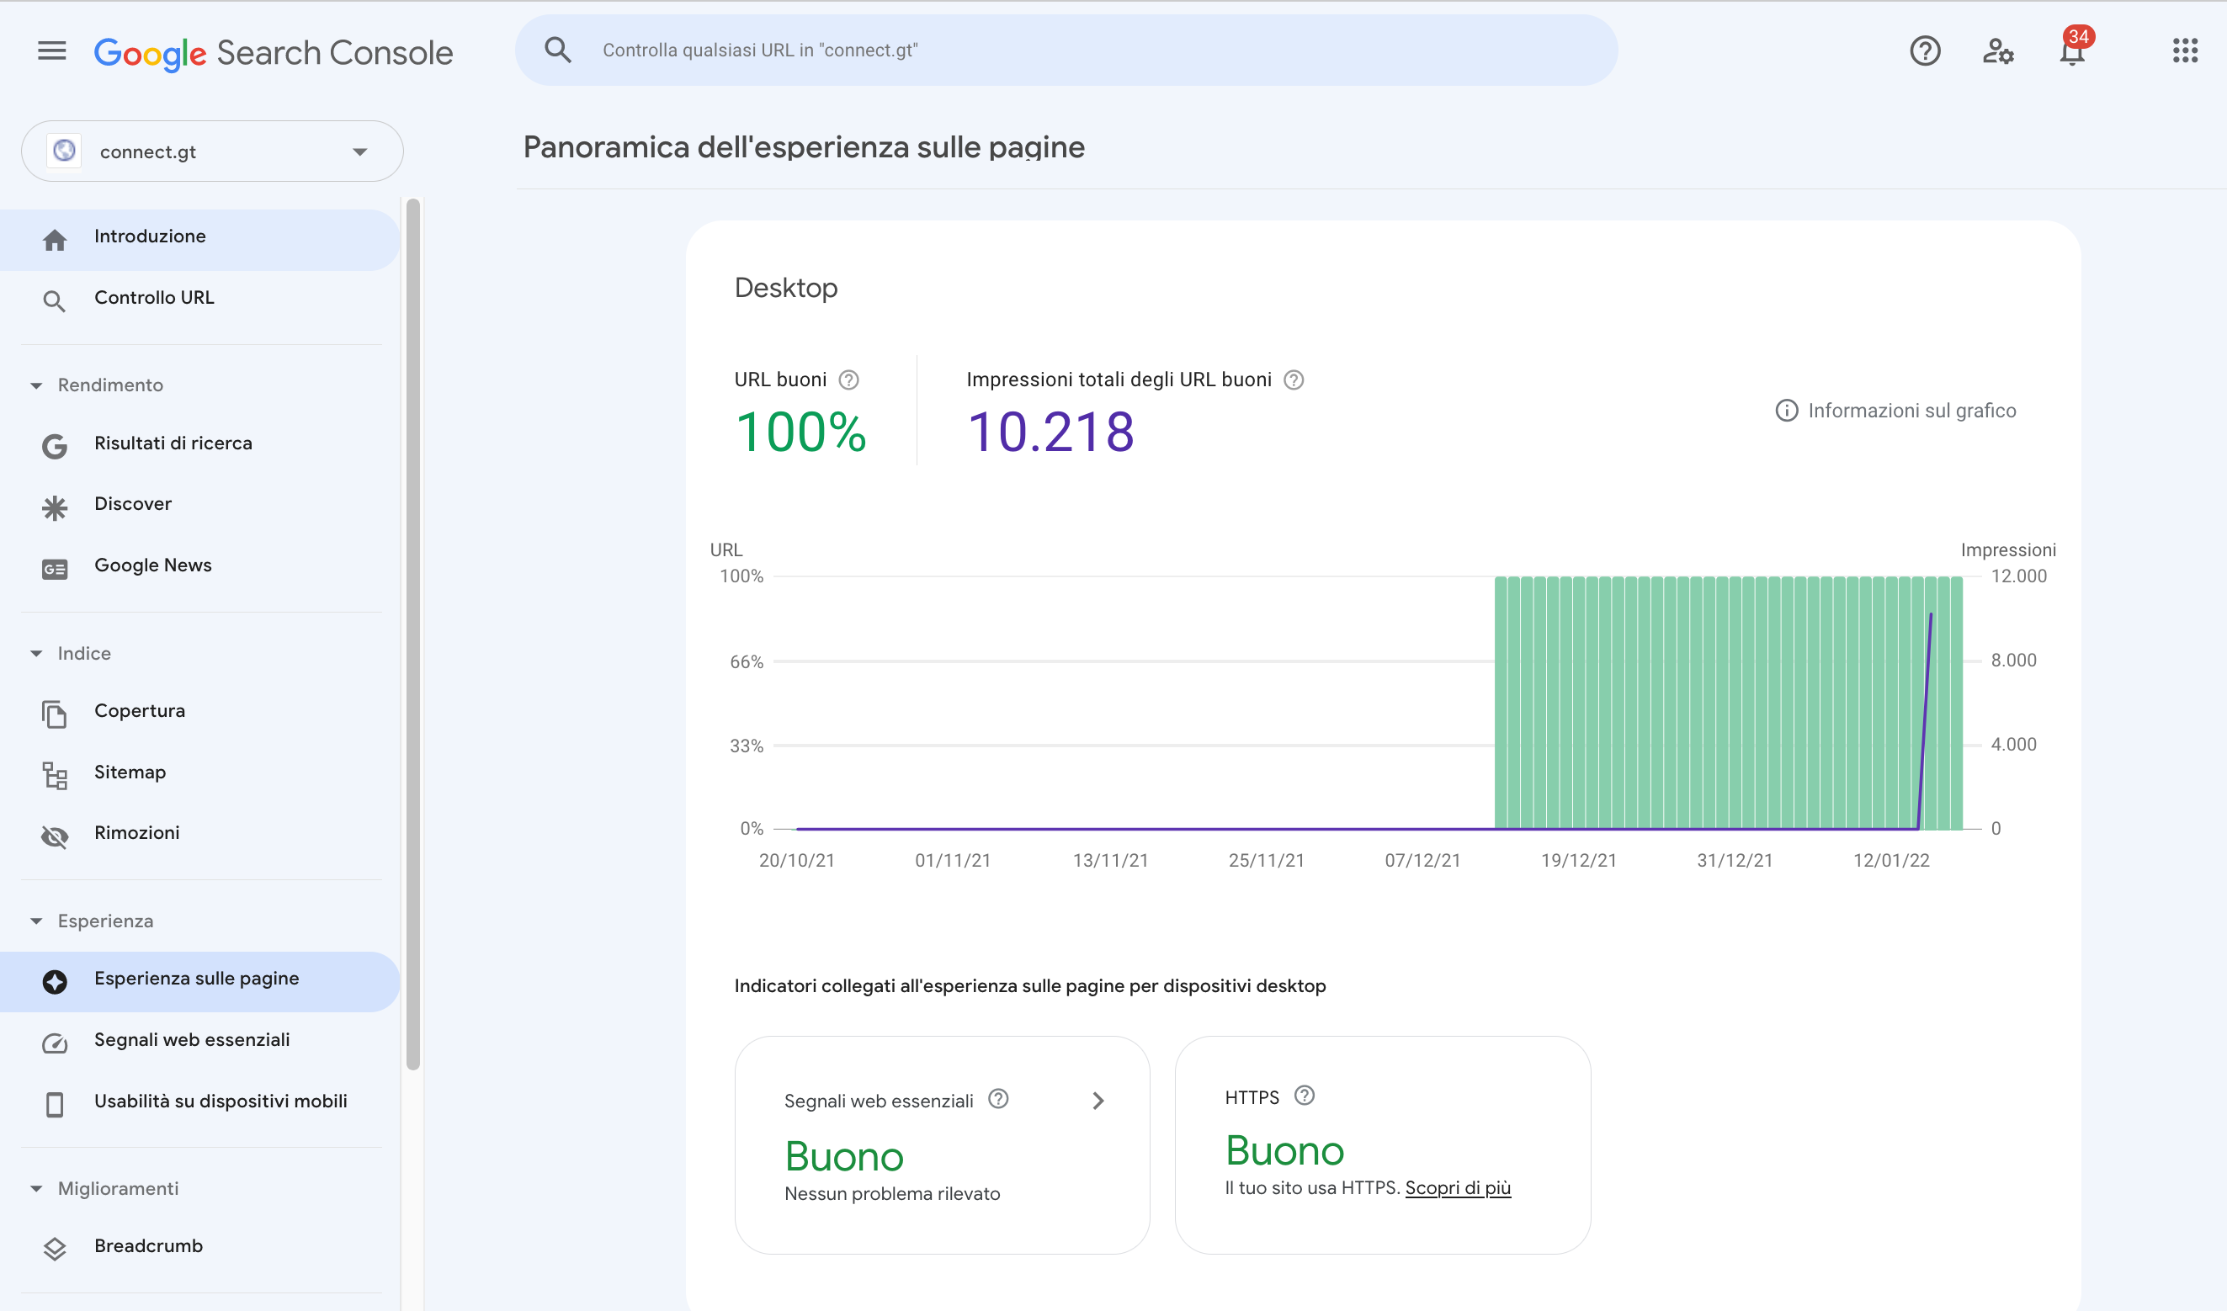Open the Help question-mark icon
The image size is (2227, 1311).
1925,51
